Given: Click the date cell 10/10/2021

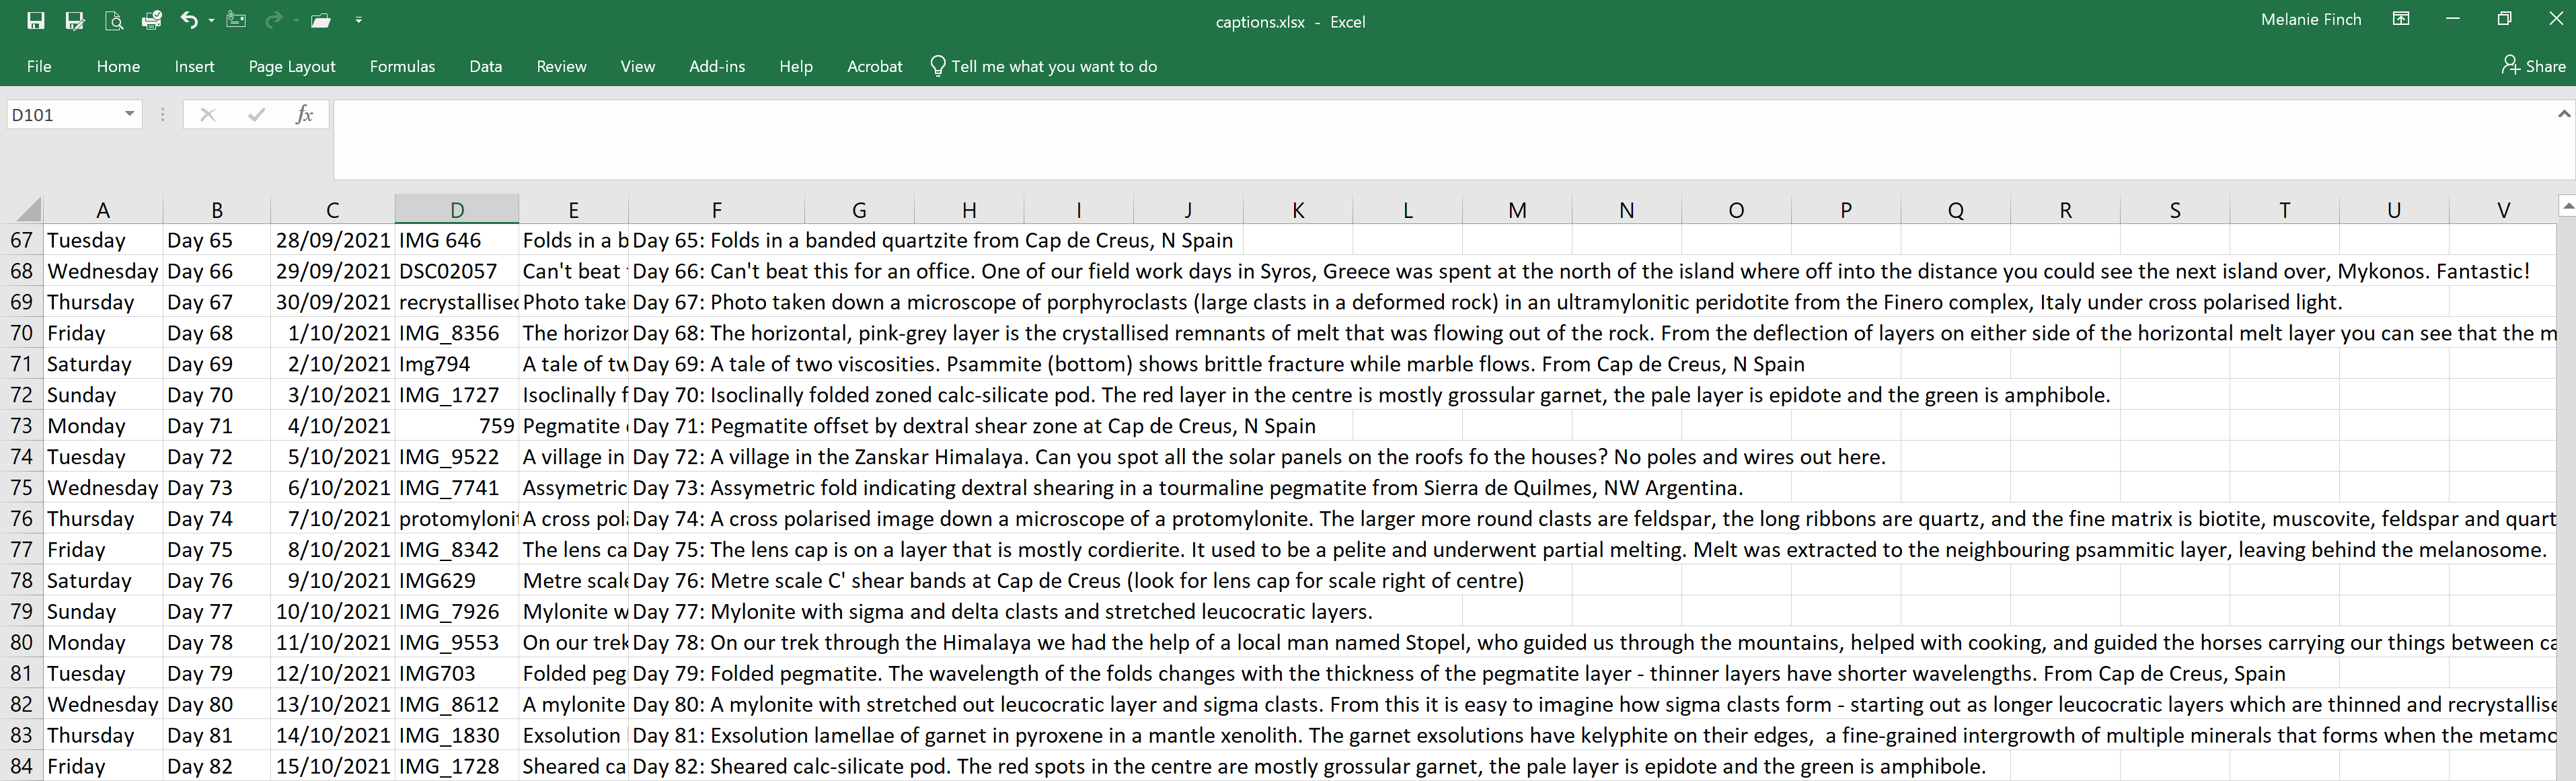Looking at the screenshot, I should [333, 612].
